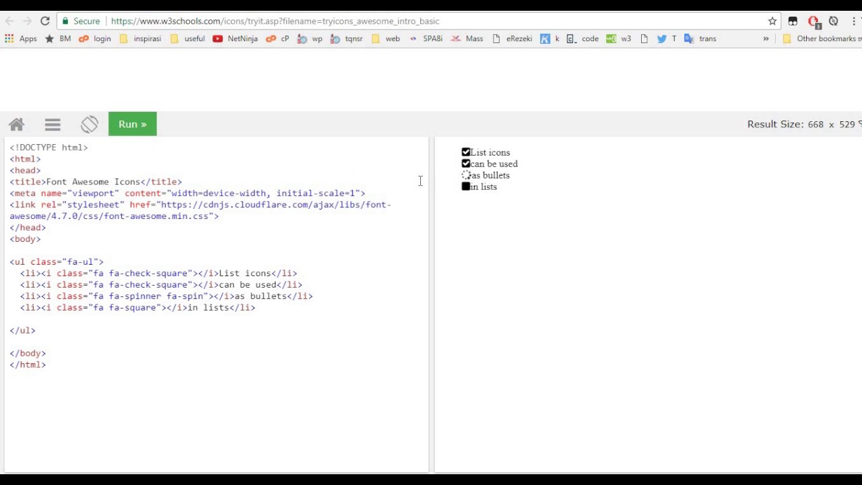Show hidden bookmarks with the double chevron
The image size is (862, 485).
click(766, 39)
